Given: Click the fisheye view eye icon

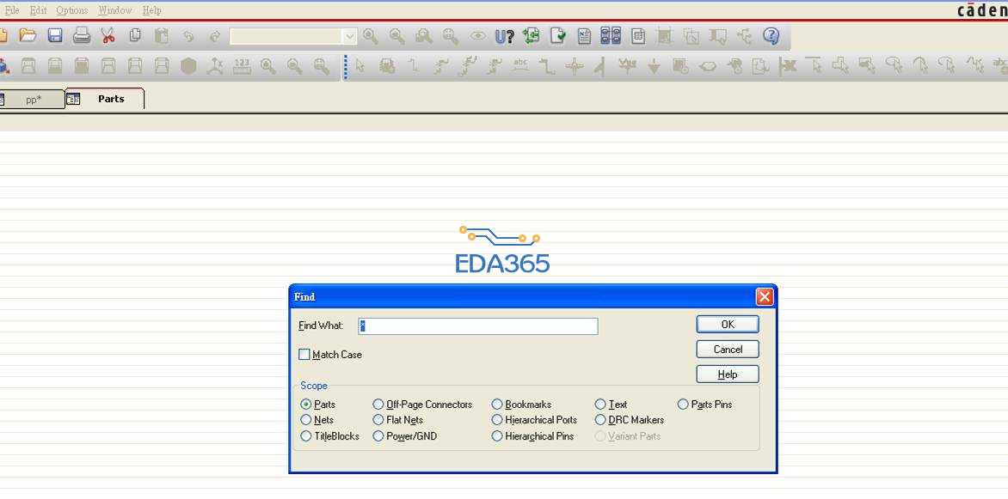Looking at the screenshot, I should point(477,36).
